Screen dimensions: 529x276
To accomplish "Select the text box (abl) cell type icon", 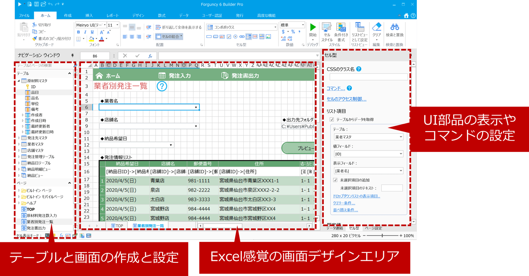I will [x=222, y=37].
